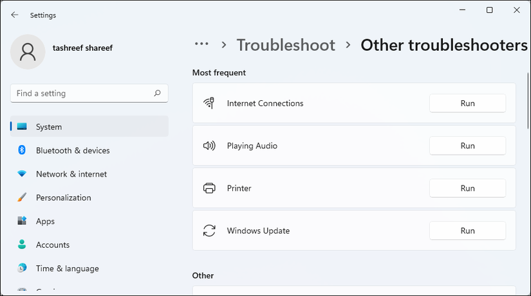Click the Windows Update label
Viewport: 531px width, 296px height.
pos(258,231)
